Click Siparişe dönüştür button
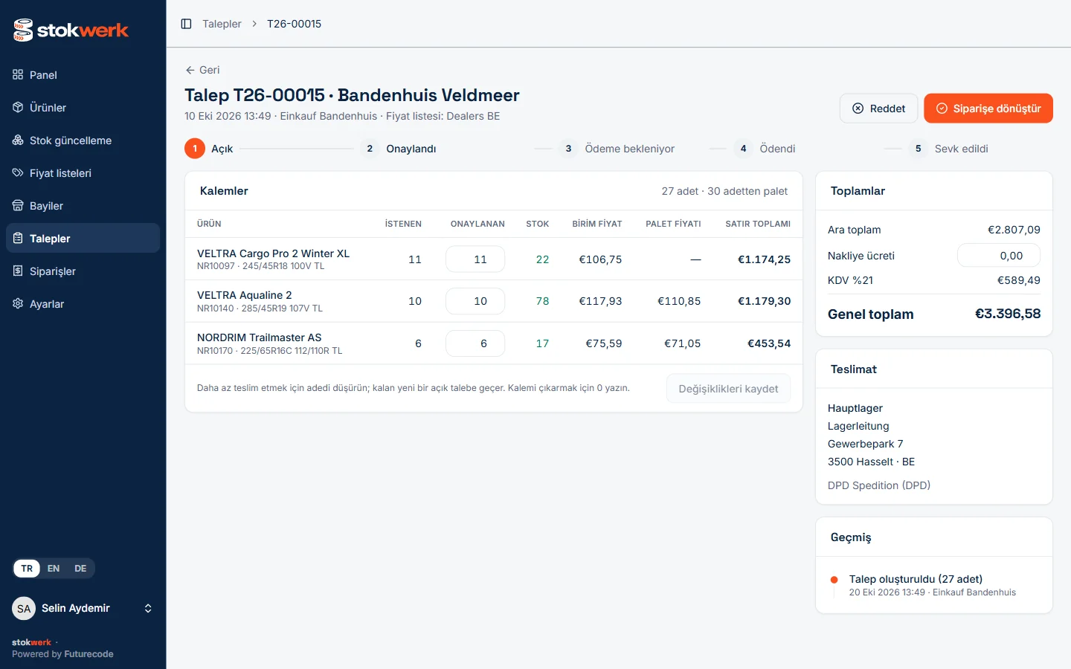 988,109
